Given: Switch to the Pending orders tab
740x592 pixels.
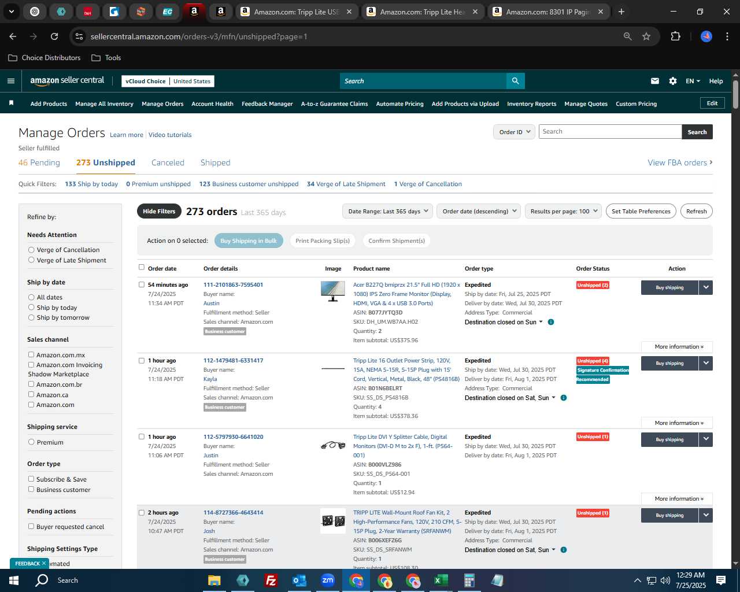Looking at the screenshot, I should 39,162.
